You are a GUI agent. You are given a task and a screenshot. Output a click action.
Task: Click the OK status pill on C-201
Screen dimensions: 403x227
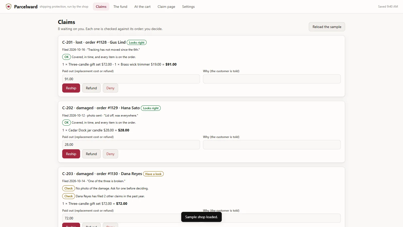(x=66, y=57)
